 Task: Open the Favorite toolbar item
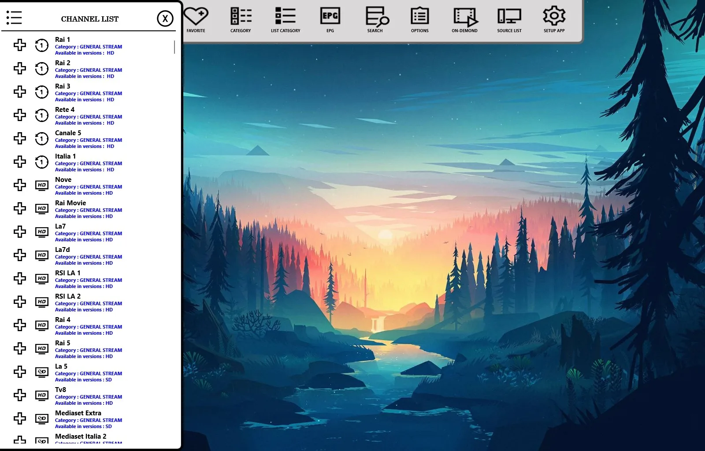point(196,20)
